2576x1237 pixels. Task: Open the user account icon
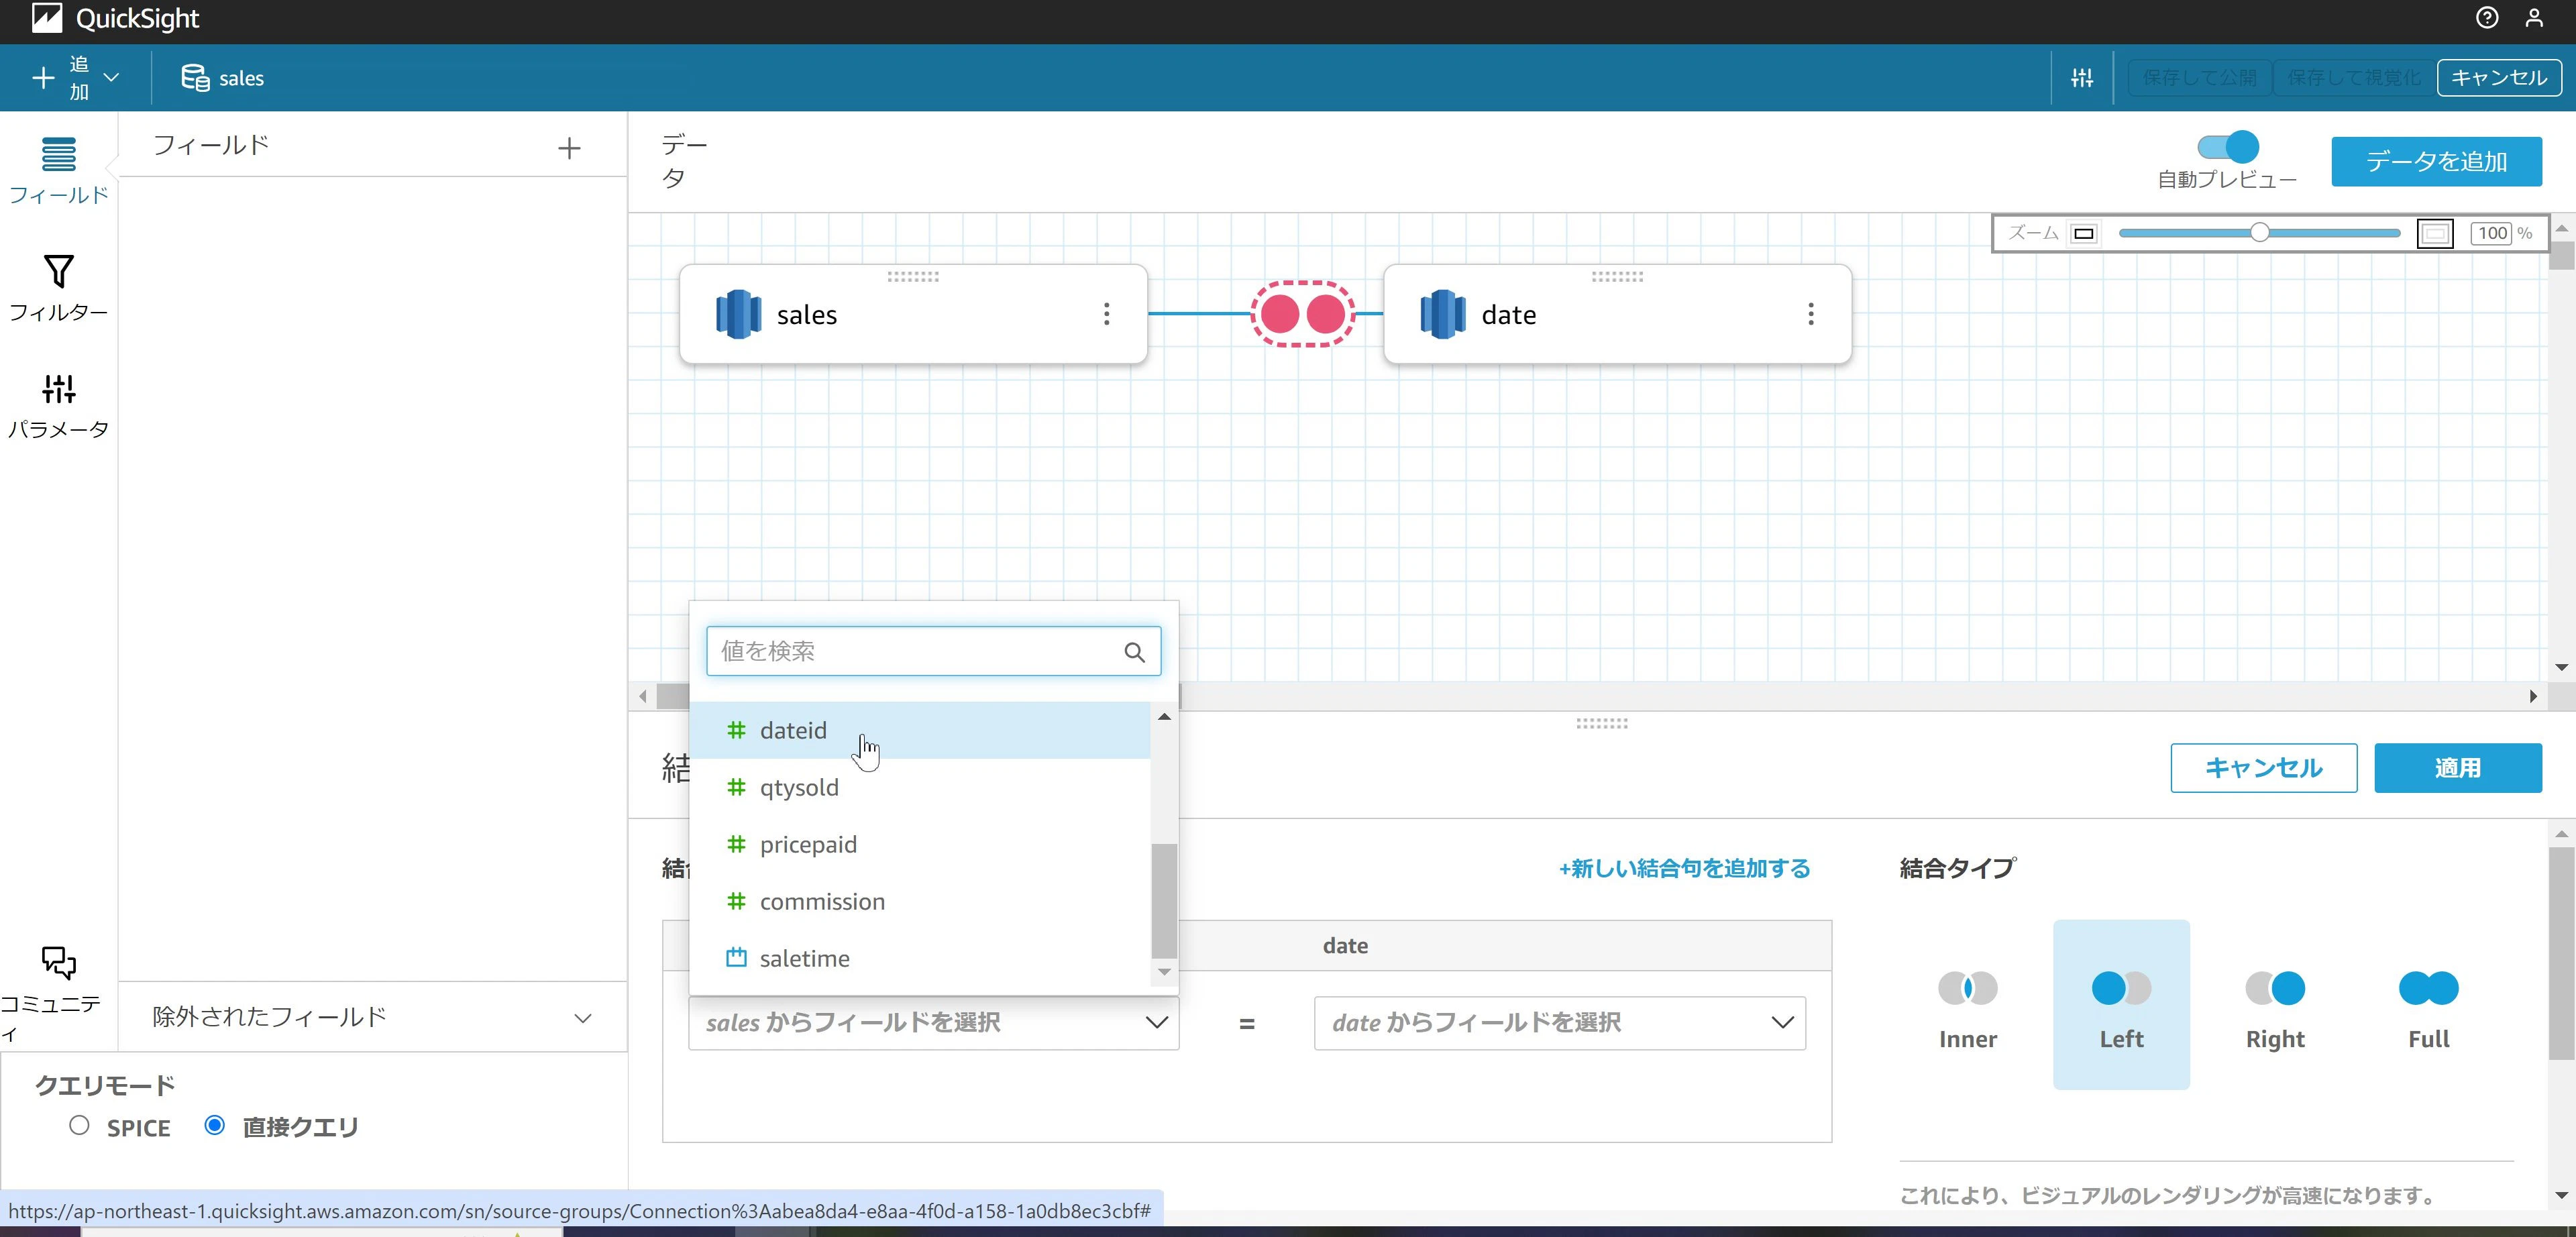point(2534,18)
